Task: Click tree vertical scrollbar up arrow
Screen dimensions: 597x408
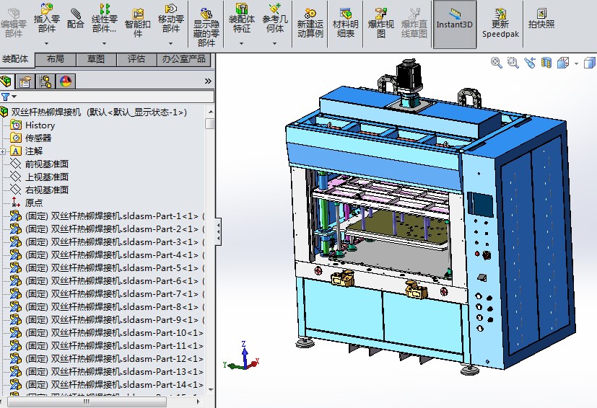Action: [x=210, y=112]
